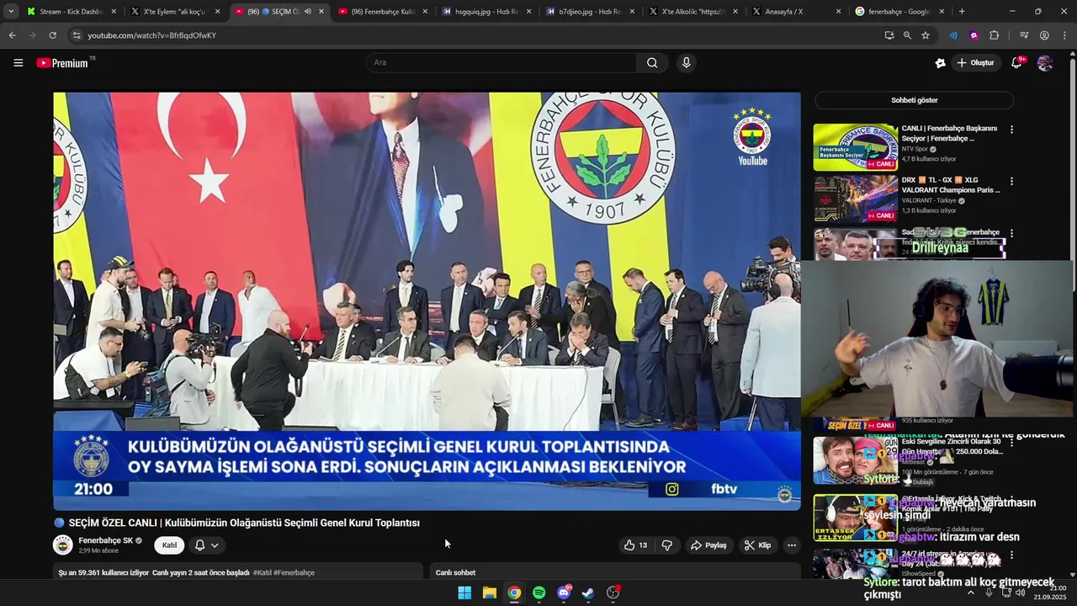
Task: Click the #Katıl hashtag in description
Action: (262, 573)
